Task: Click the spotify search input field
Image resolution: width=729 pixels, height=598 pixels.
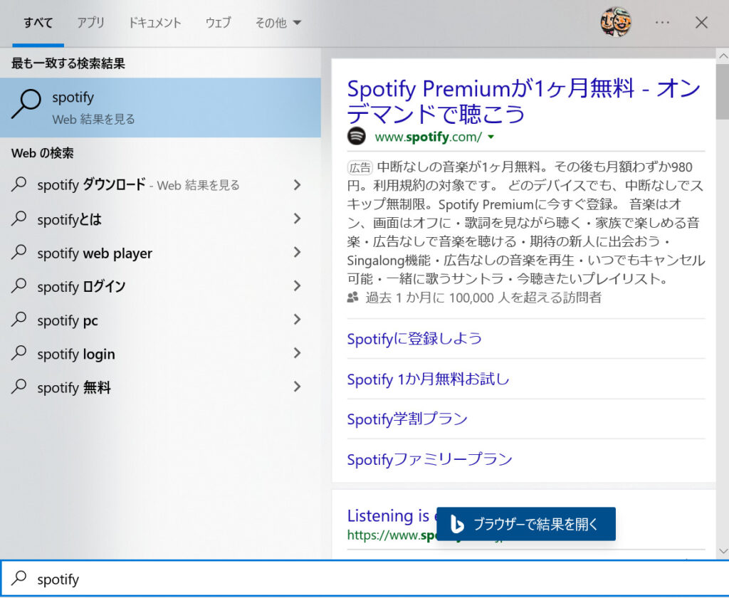Action: [x=364, y=579]
